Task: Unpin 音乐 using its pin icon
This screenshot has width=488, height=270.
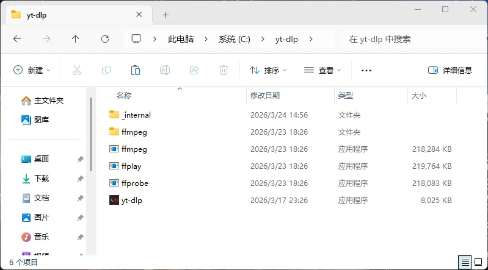Action: click(x=80, y=237)
